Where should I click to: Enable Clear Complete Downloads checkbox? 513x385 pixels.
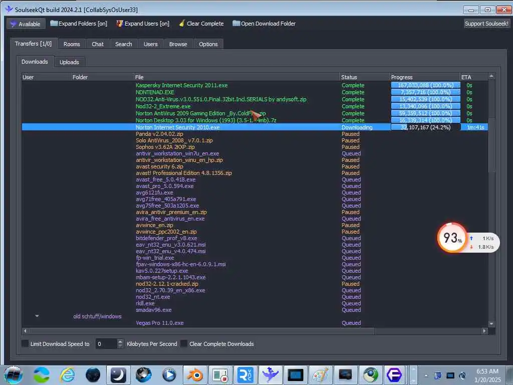[184, 344]
